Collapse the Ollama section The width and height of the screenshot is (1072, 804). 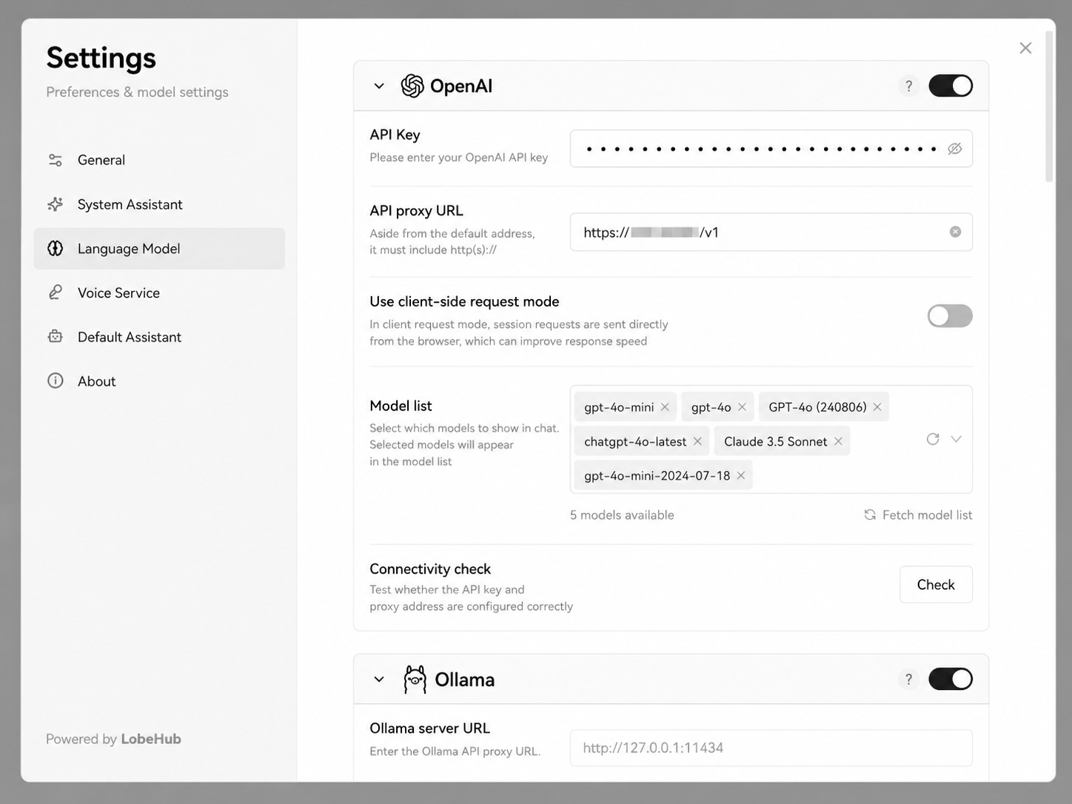pos(379,679)
